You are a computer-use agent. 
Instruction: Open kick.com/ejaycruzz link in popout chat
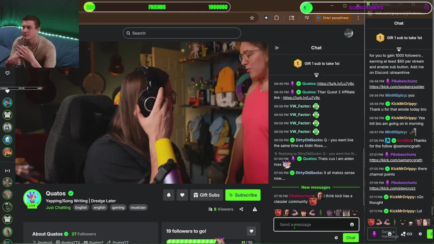392,188
